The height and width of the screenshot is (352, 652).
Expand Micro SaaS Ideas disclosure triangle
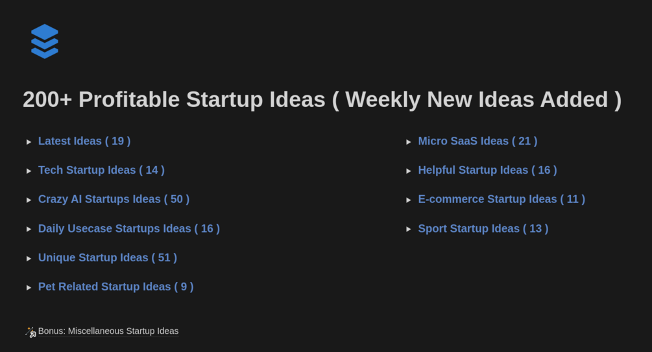coord(409,142)
